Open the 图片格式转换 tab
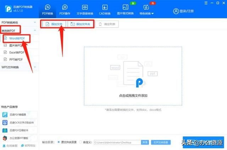This screenshot has height=150, width=227. (x=125, y=10)
